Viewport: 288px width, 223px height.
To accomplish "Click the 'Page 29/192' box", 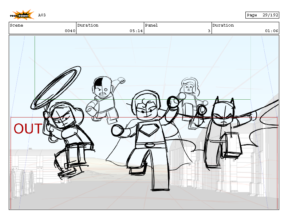I will (262, 15).
